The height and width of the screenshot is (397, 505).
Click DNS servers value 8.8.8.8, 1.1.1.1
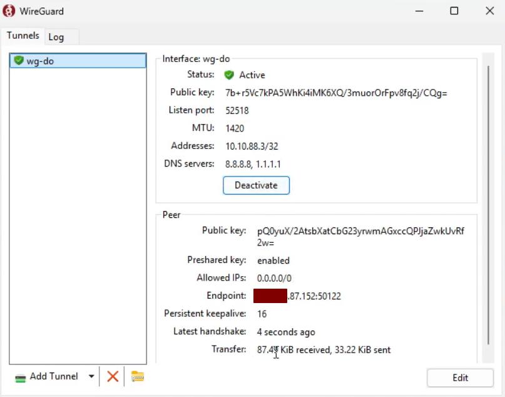(x=253, y=164)
